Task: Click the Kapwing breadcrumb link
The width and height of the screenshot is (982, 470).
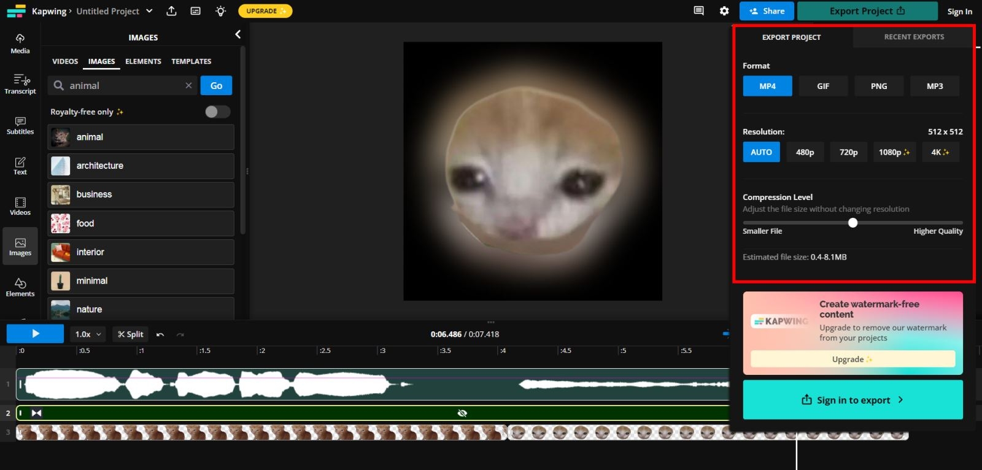Action: click(49, 11)
